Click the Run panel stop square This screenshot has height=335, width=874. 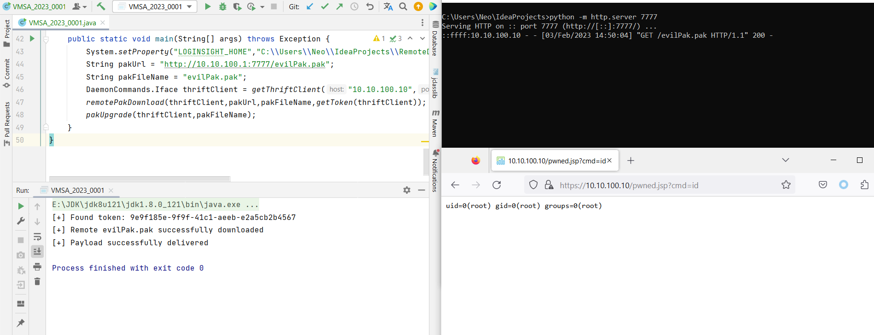coord(21,240)
